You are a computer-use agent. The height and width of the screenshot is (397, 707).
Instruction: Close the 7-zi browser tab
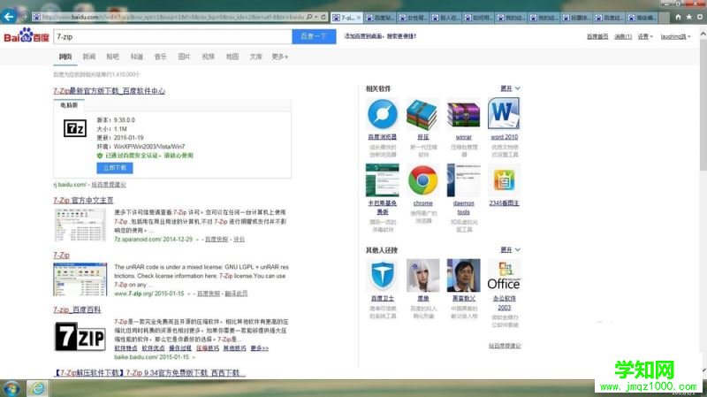pyautogui.click(x=359, y=18)
